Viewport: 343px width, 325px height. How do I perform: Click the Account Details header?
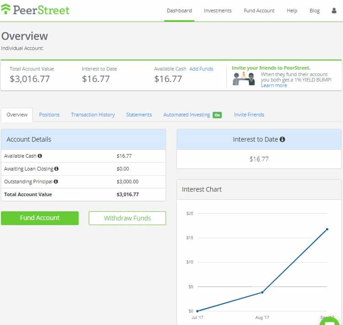click(83, 139)
